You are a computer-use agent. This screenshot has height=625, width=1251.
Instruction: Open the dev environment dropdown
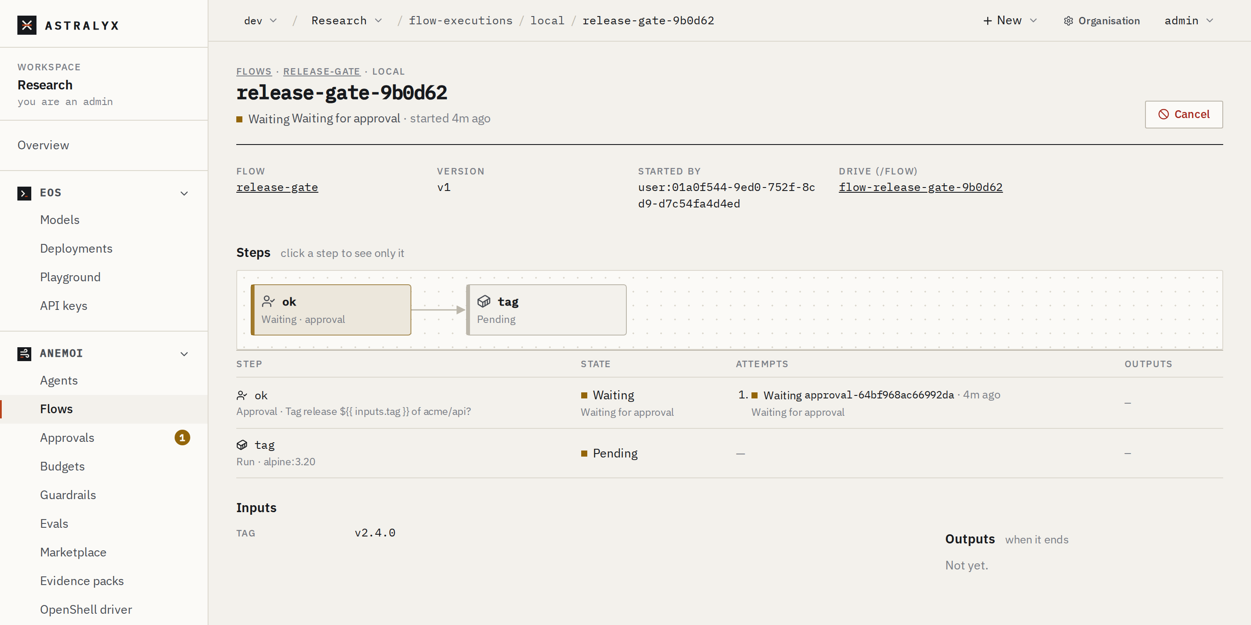pos(260,21)
